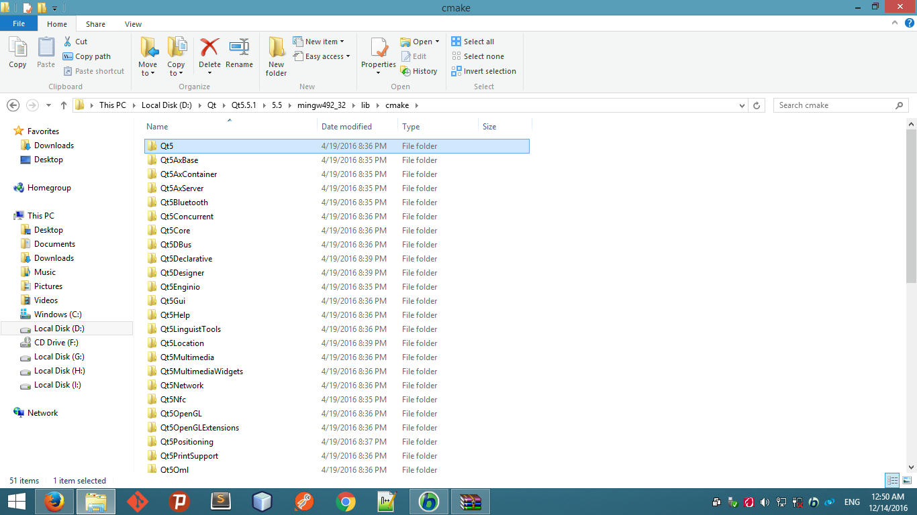Click the Windows Start button

(x=16, y=501)
